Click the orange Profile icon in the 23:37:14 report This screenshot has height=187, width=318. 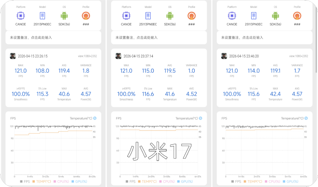click(191, 15)
